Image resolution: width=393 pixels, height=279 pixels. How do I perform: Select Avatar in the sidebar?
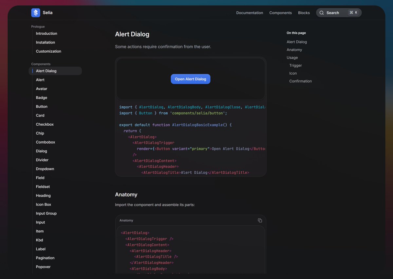[42, 89]
